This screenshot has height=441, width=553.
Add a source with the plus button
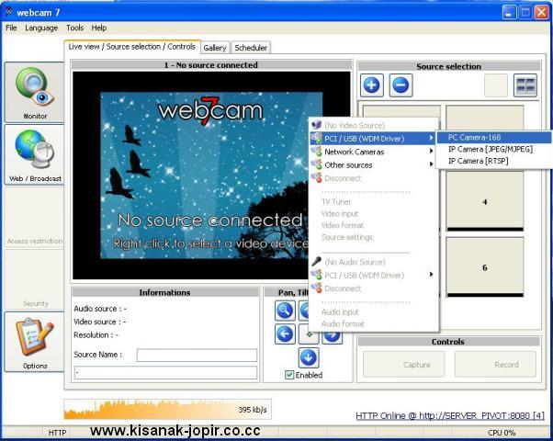point(372,85)
